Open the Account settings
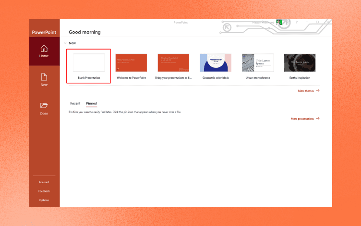The height and width of the screenshot is (226, 361). 44,182
